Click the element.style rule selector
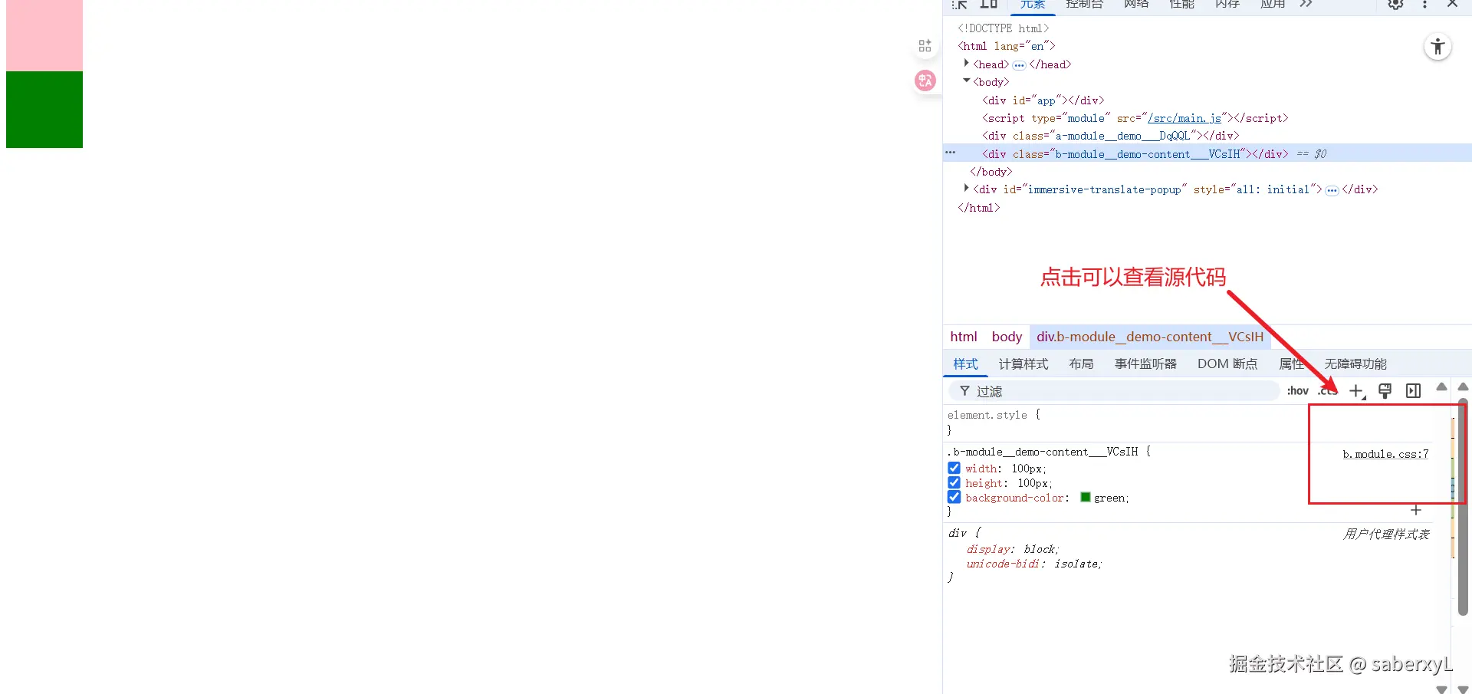The width and height of the screenshot is (1472, 694). [x=987, y=415]
